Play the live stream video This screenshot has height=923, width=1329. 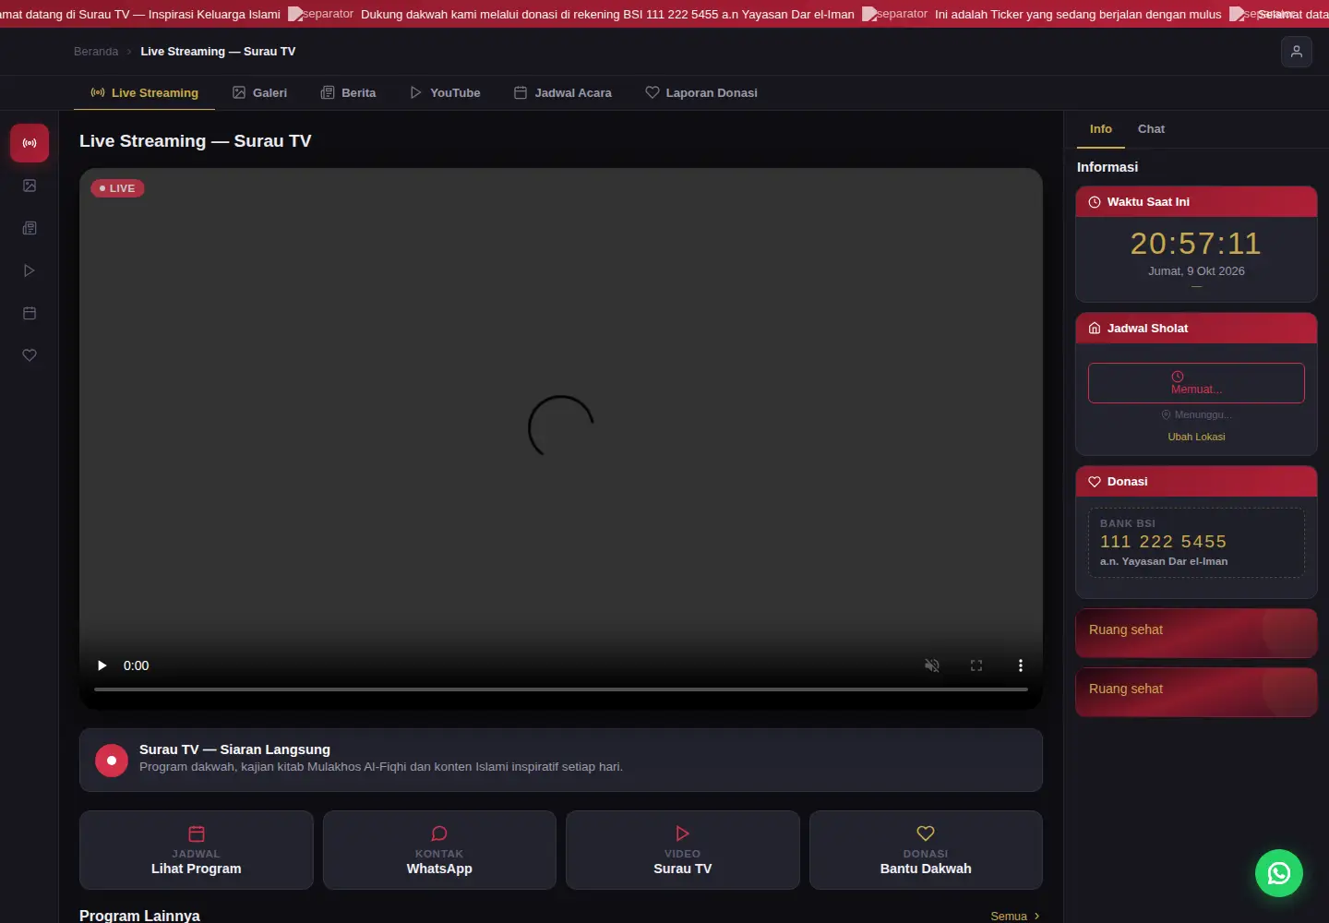[102, 665]
